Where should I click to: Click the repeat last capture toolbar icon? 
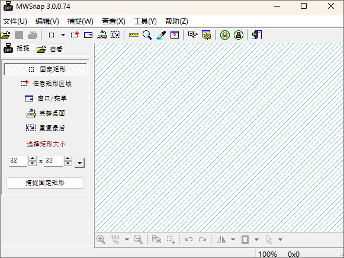coord(115,35)
